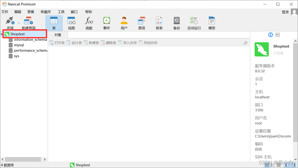Click Import Wizard (导入向导) button
Viewport: 298px width, 168px height.
(127, 43)
